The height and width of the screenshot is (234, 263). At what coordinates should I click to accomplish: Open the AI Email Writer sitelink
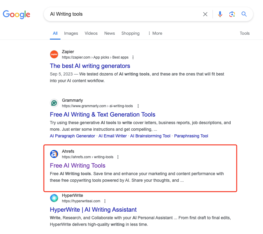click(x=112, y=136)
